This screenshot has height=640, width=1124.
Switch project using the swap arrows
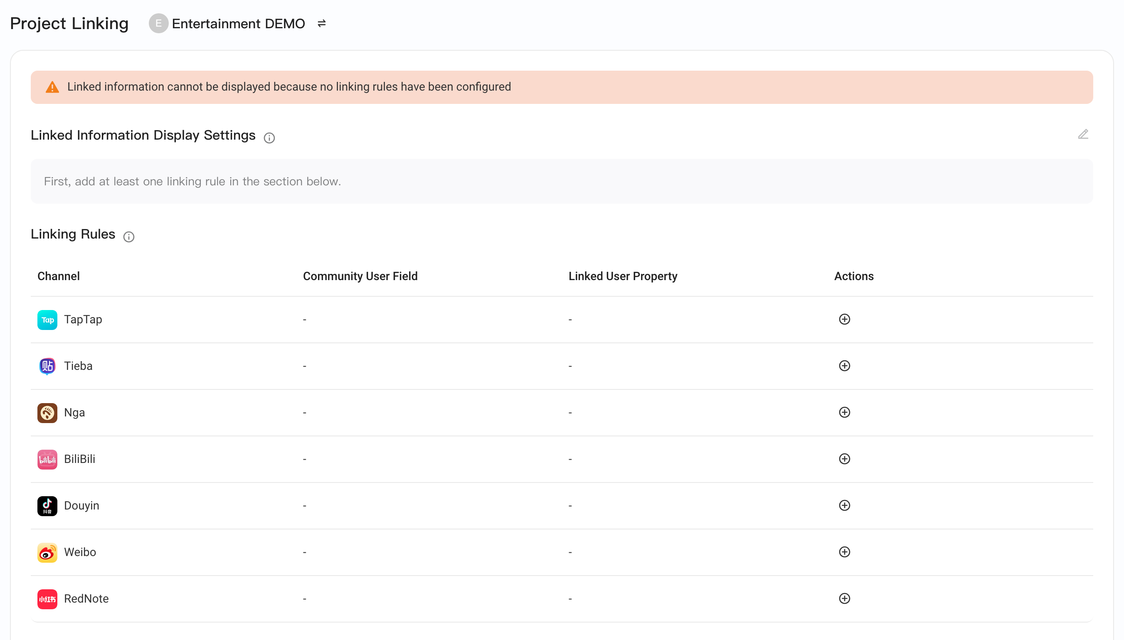point(322,23)
